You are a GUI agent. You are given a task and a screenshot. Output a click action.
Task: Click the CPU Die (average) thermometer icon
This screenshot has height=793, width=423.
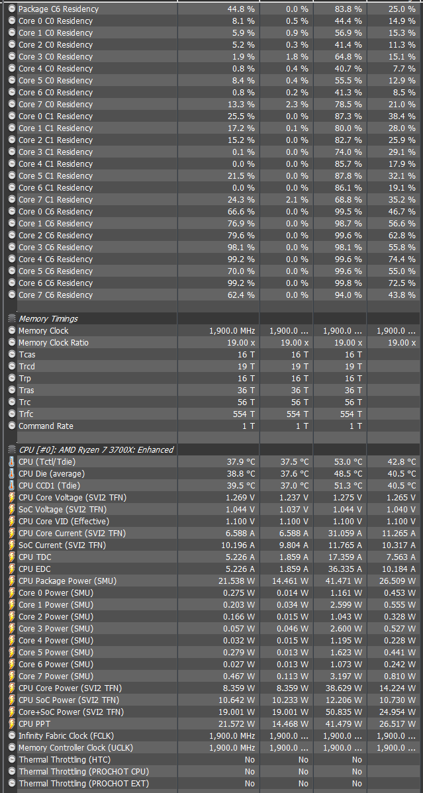coord(12,473)
